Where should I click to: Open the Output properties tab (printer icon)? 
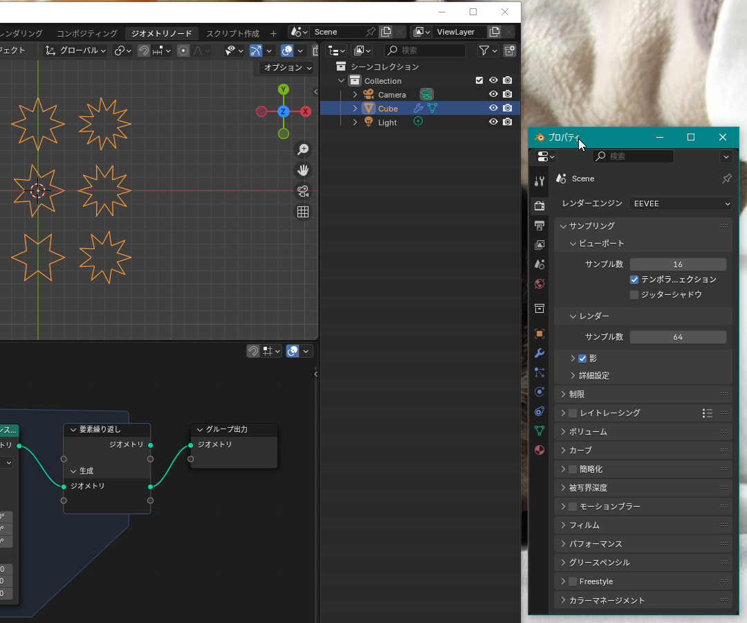tap(539, 226)
